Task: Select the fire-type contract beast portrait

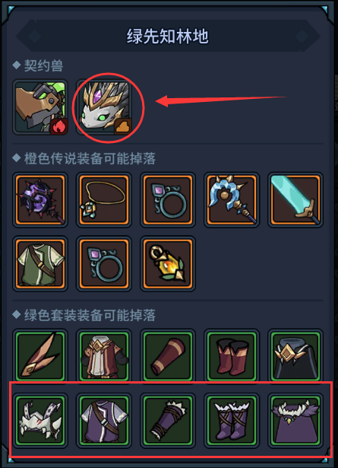Action: pos(40,107)
